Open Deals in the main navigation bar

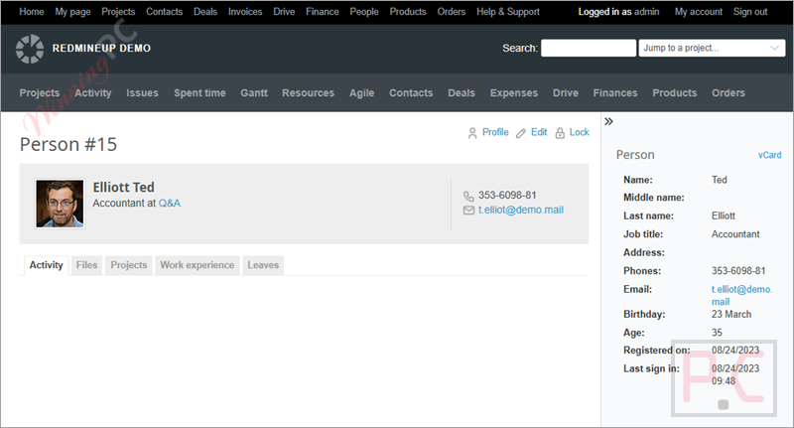point(462,93)
